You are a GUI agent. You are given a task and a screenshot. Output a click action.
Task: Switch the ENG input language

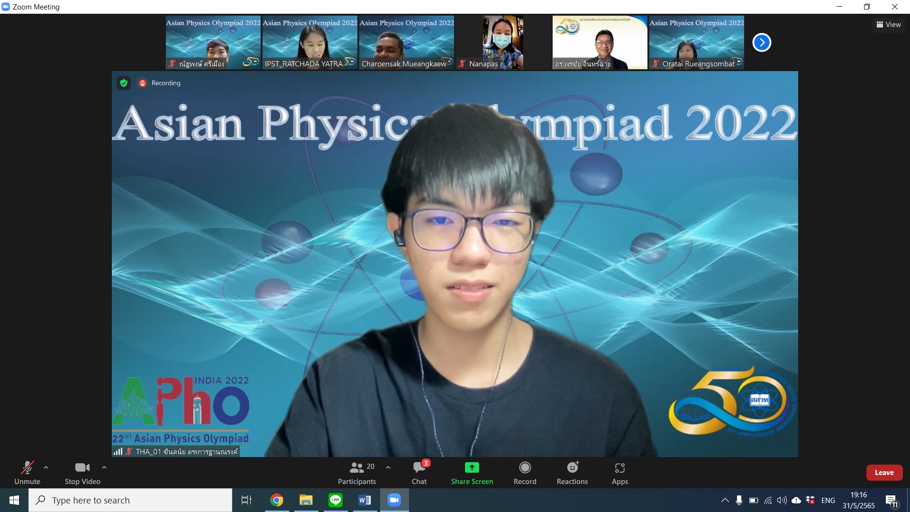coord(828,500)
